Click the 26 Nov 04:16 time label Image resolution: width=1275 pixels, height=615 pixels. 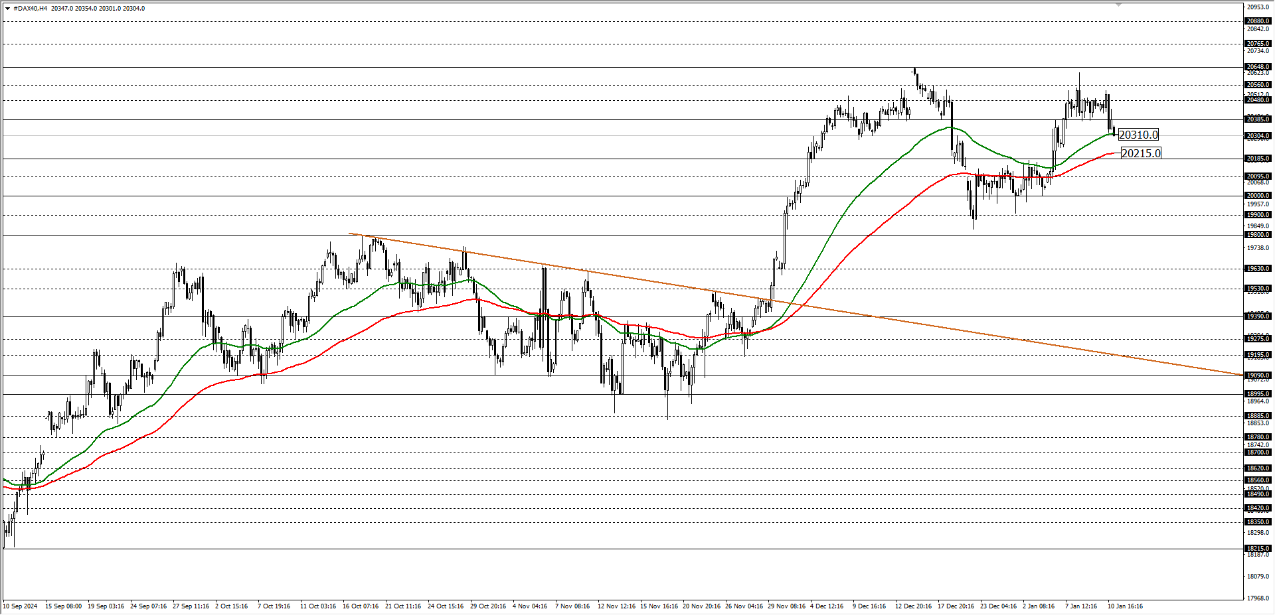coord(744,606)
